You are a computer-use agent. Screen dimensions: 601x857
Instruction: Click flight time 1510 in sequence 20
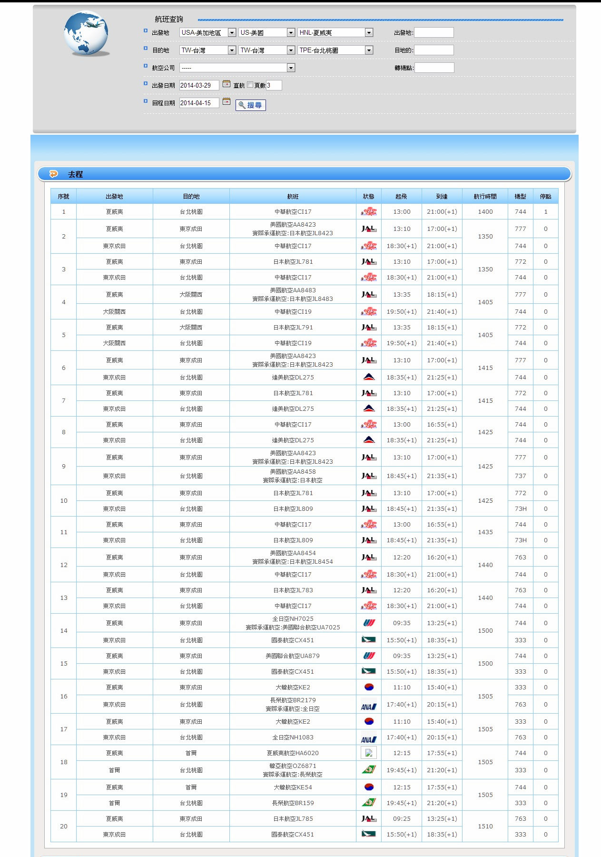pos(485,827)
